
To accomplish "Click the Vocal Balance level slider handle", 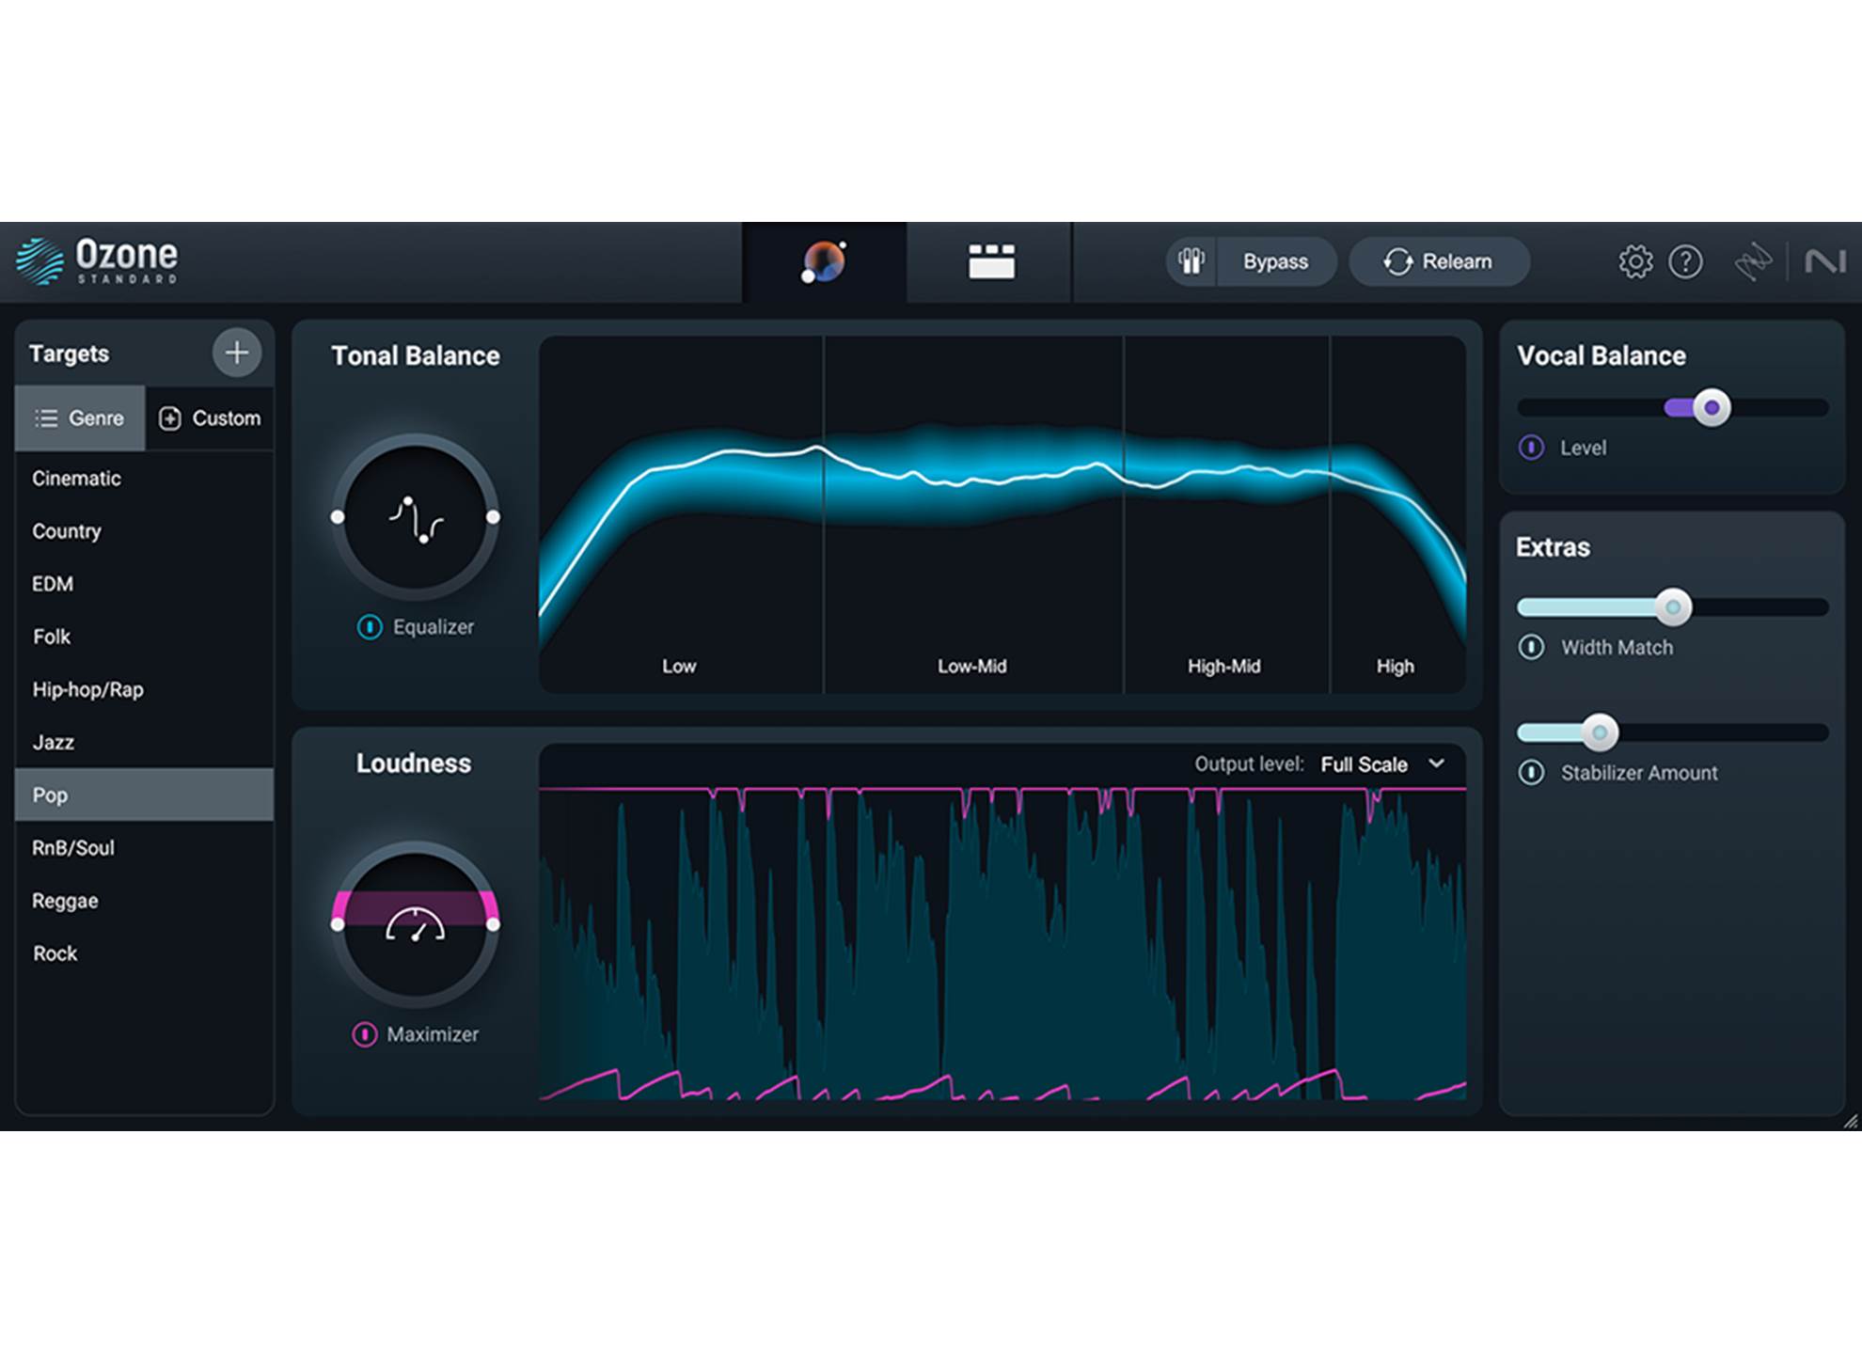I will [x=1712, y=408].
